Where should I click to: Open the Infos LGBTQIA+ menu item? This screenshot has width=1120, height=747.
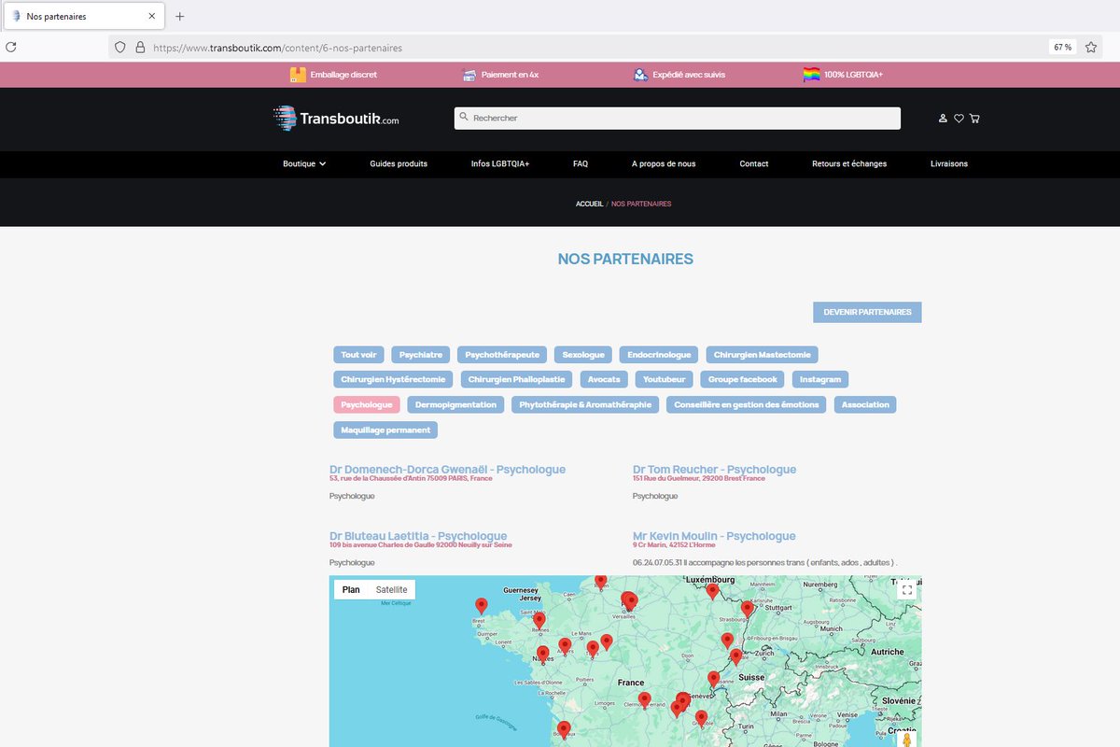[500, 163]
